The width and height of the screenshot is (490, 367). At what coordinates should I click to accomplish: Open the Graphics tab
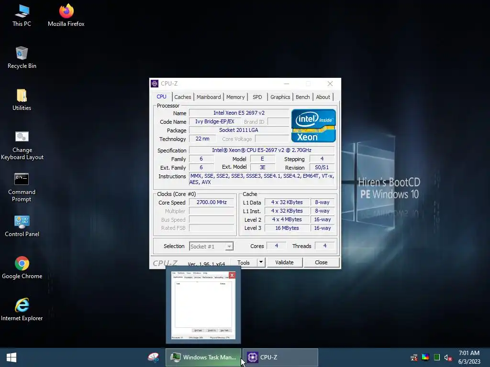(280, 97)
